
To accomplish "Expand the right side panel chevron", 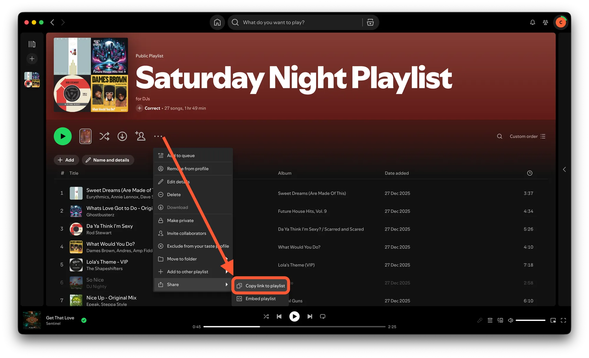I will (564, 169).
